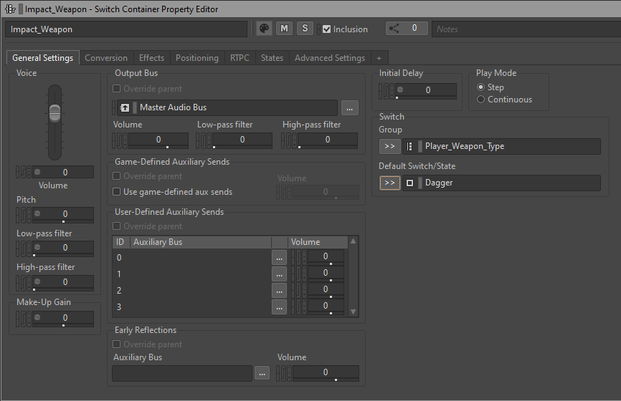621x401 pixels.
Task: Click the Pitch value slider
Action: 63,214
